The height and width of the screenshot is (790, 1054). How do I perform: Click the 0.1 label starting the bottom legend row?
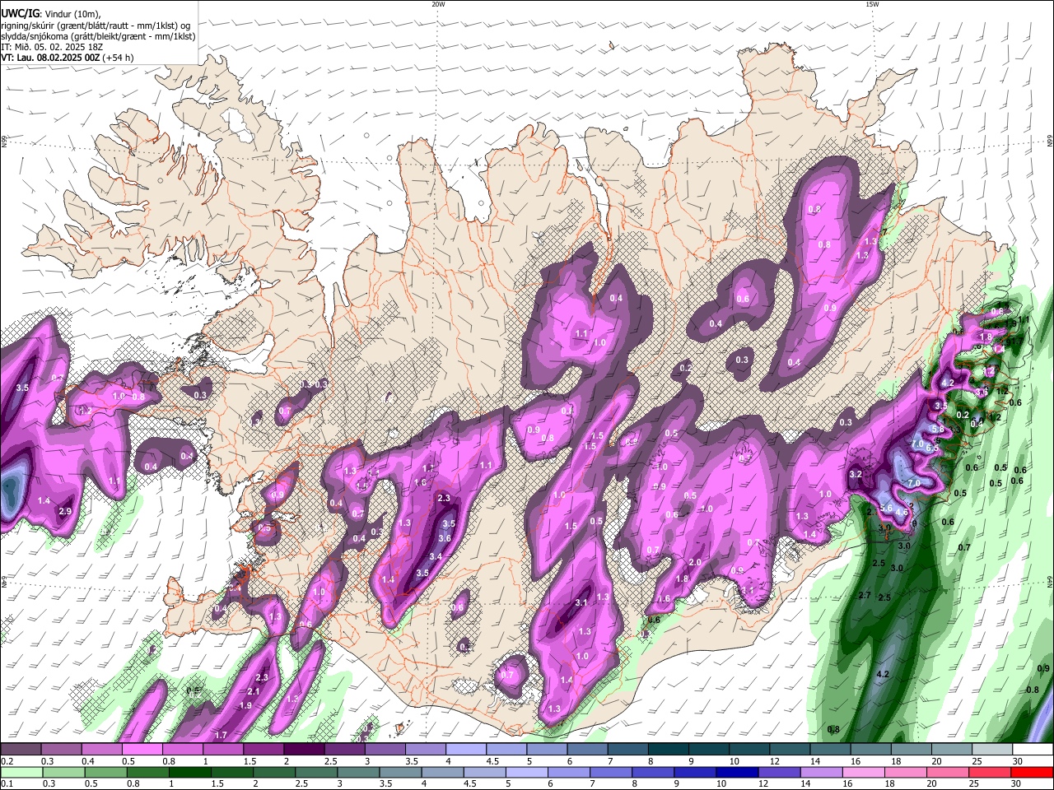[6, 784]
